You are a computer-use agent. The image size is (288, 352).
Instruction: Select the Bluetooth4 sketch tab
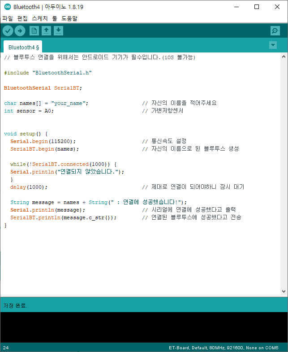tap(23, 48)
